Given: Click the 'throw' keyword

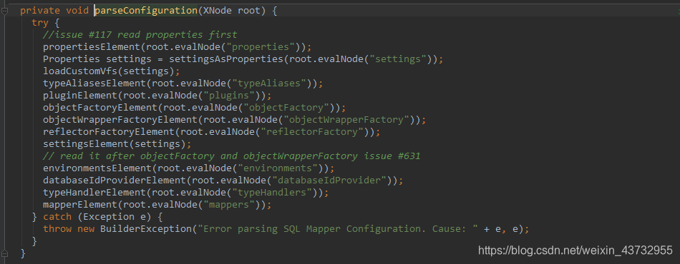Looking at the screenshot, I should click(x=57, y=228).
